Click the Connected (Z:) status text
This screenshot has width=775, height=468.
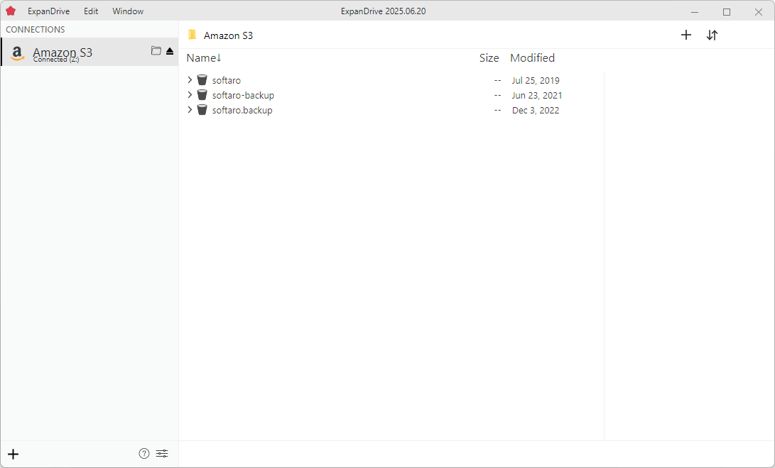(x=56, y=60)
